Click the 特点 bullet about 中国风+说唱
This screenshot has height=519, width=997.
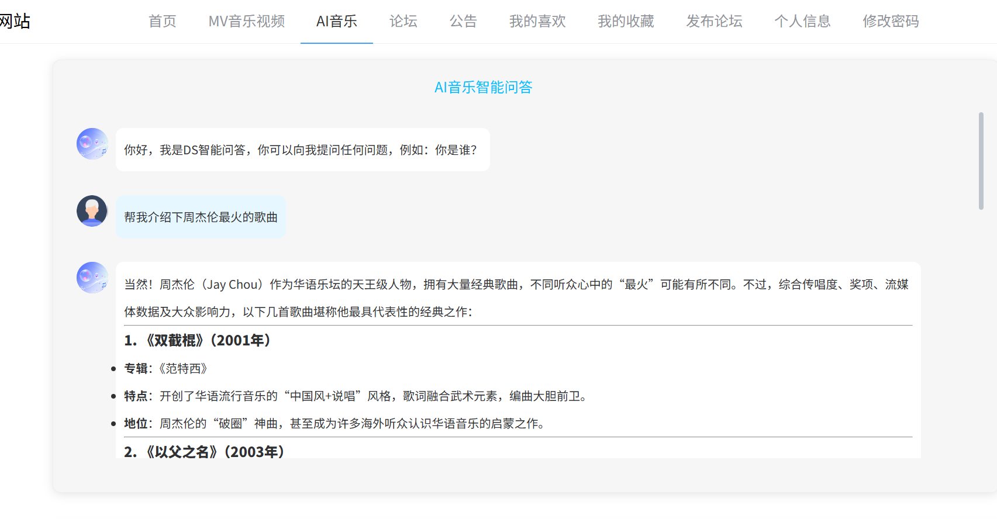[356, 396]
